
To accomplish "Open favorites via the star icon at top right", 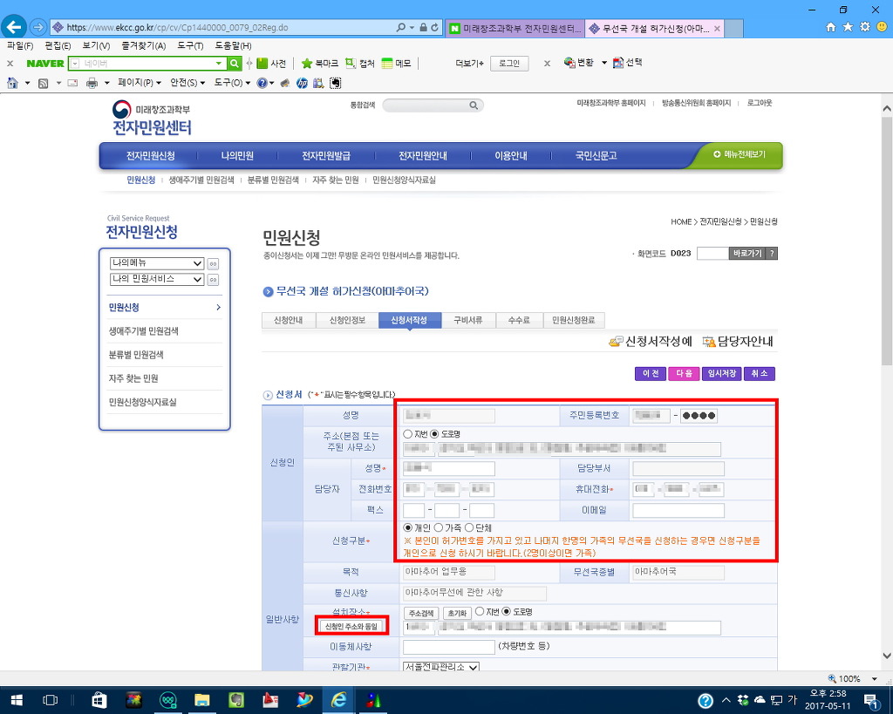I will (x=848, y=27).
